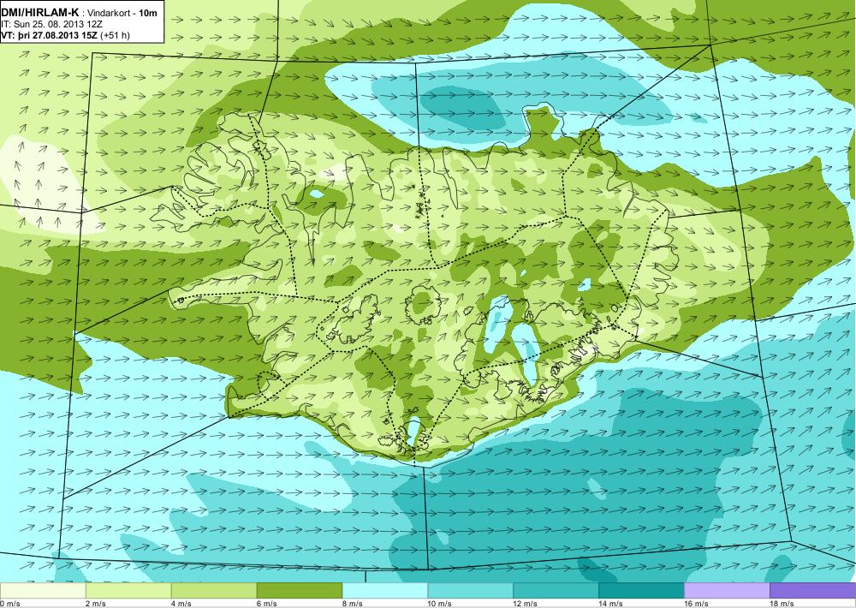Click the 'VT: þri 27.08.2013 15Z' valid time
The image size is (856, 608).
(51, 35)
